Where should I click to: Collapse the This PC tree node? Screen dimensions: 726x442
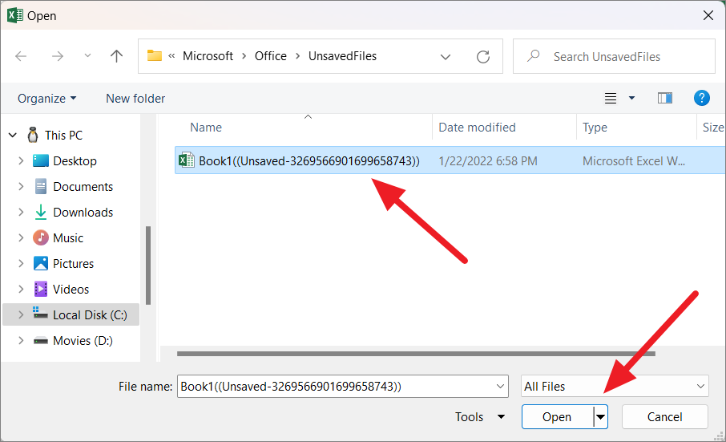coord(13,136)
